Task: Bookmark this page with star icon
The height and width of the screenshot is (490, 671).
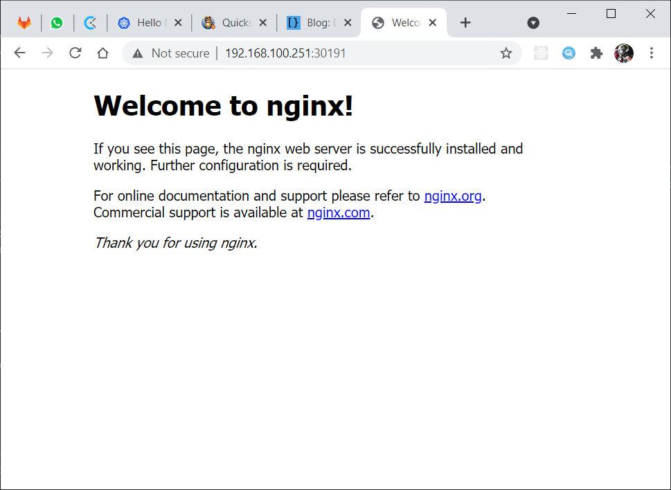Action: tap(506, 53)
